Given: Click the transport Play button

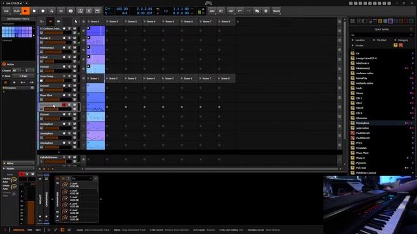Looking at the screenshot, I should 25,11.
